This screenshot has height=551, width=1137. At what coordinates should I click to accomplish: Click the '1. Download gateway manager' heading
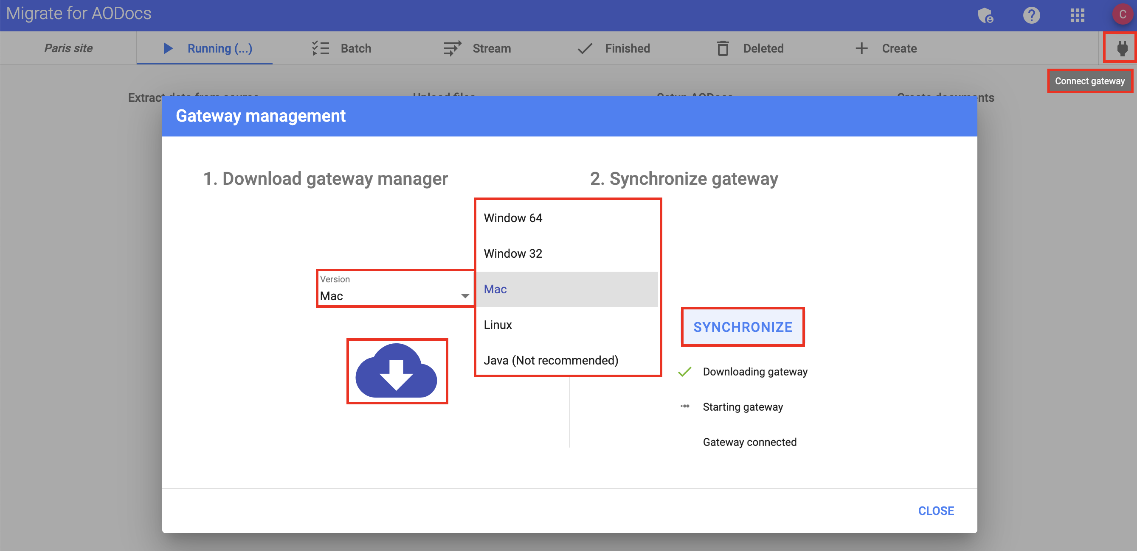coord(325,178)
